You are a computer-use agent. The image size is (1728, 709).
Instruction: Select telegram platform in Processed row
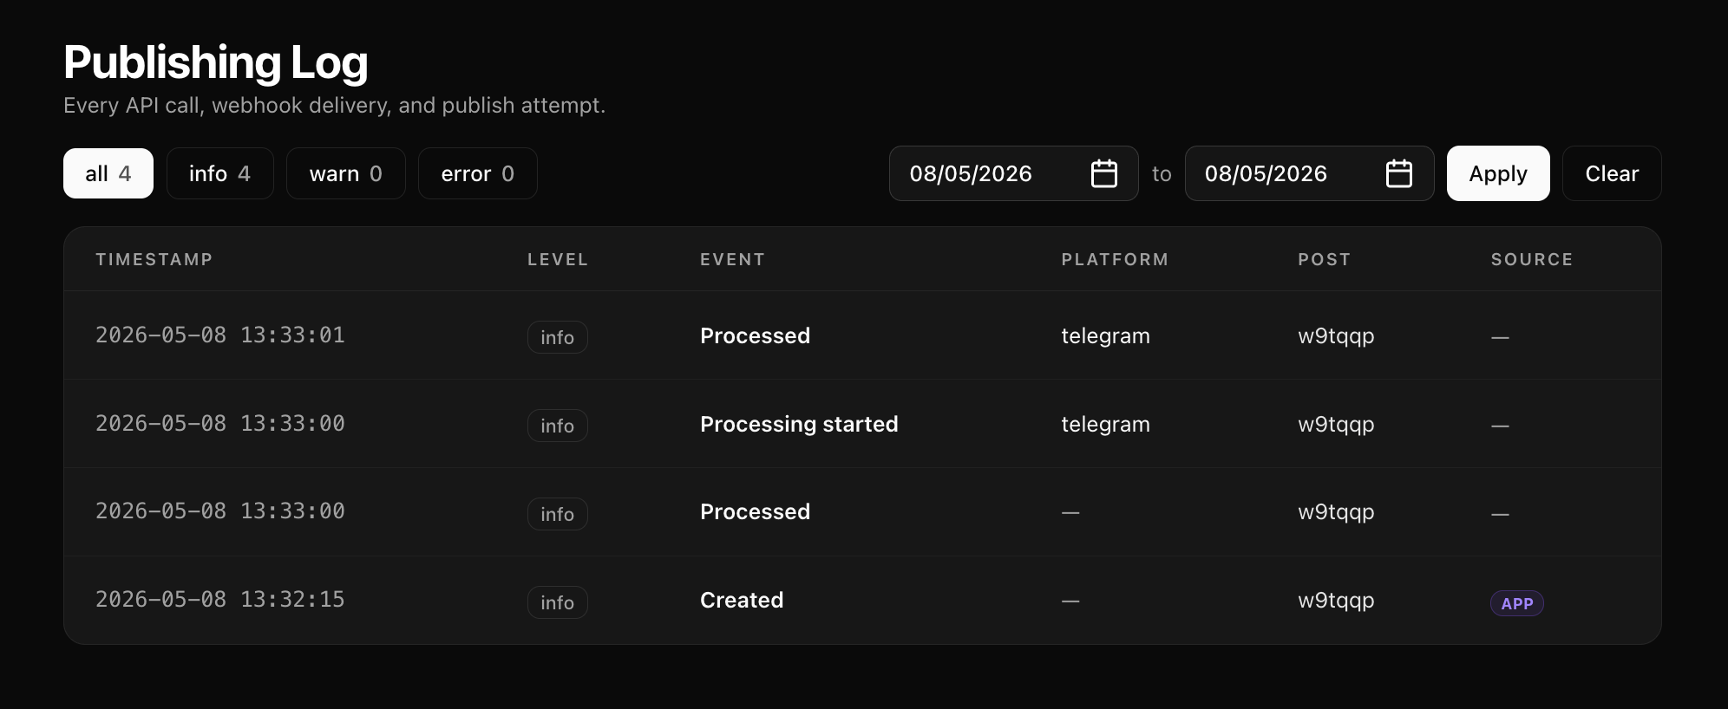coord(1105,335)
